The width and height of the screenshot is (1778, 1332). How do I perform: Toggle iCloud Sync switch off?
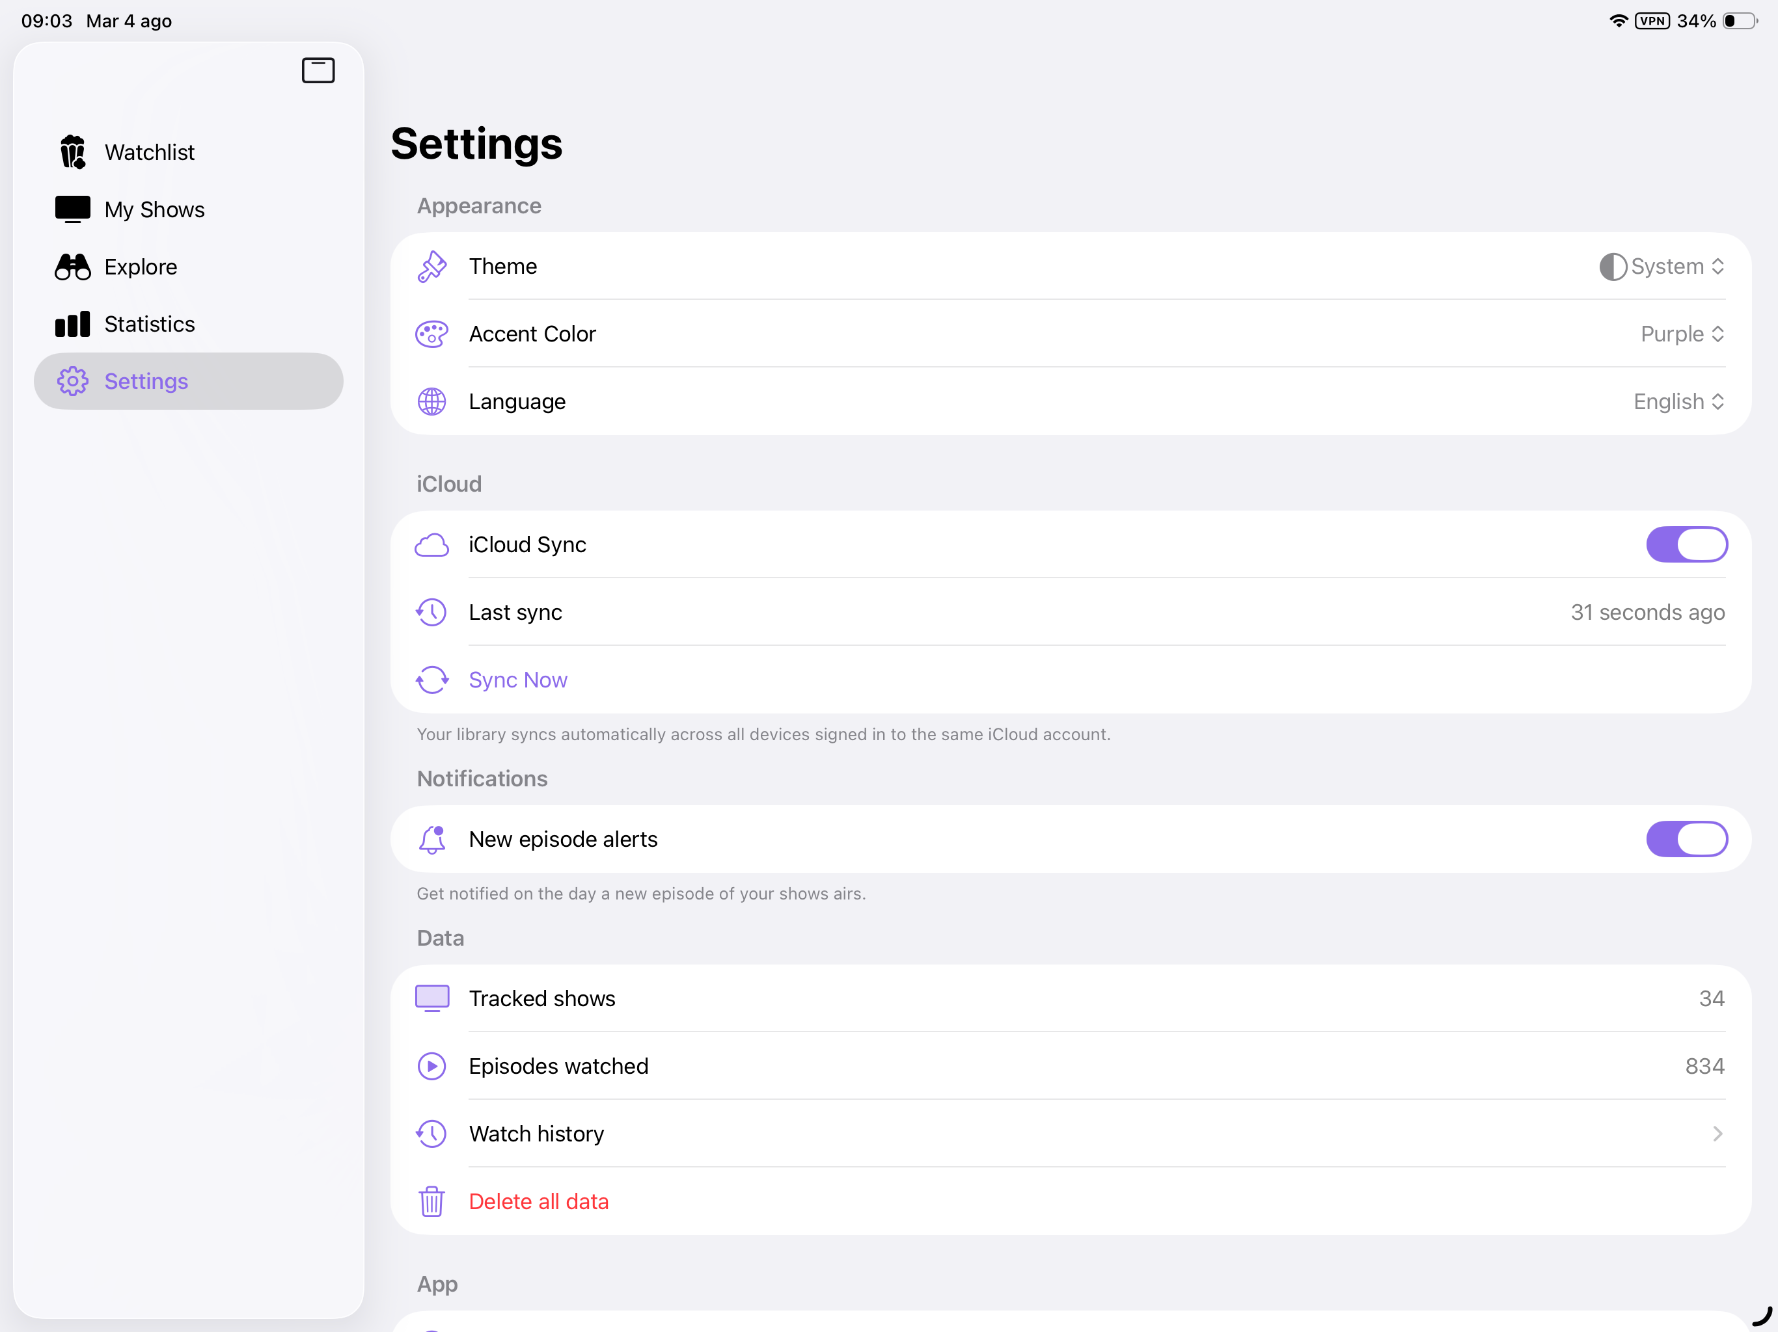[x=1686, y=544]
